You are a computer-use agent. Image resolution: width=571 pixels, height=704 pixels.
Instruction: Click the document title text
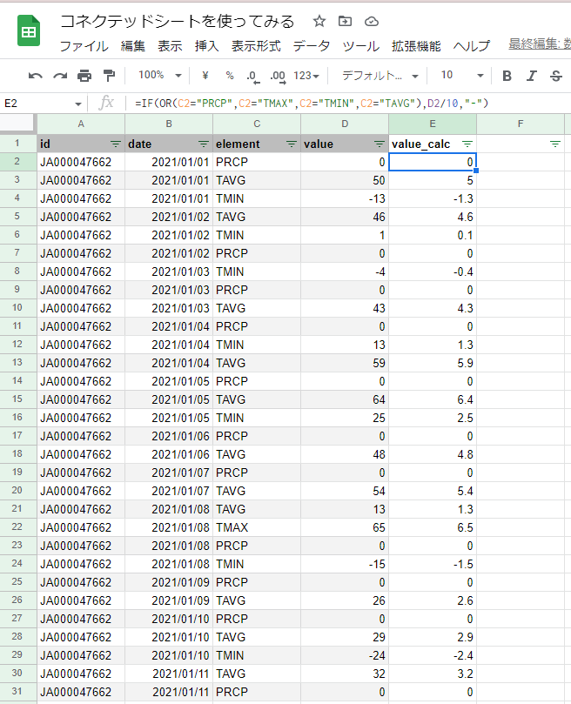(x=177, y=21)
